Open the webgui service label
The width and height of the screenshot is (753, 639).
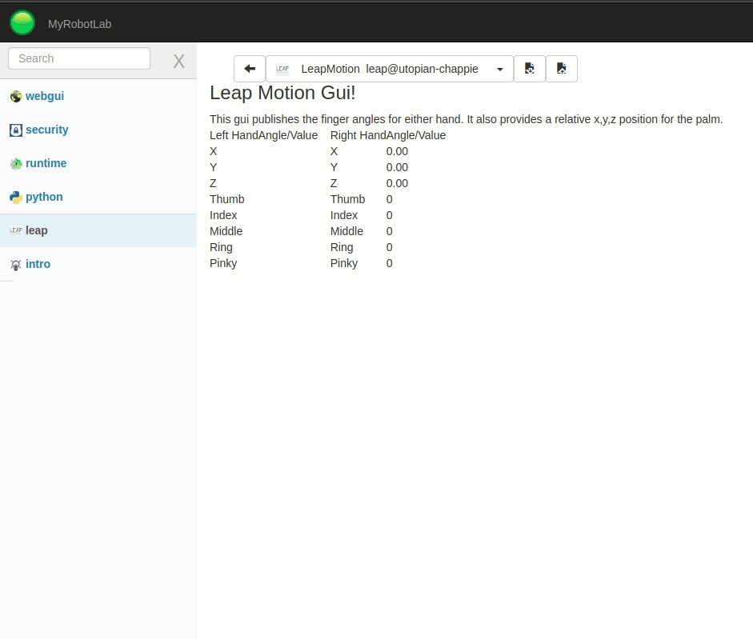[x=45, y=96]
